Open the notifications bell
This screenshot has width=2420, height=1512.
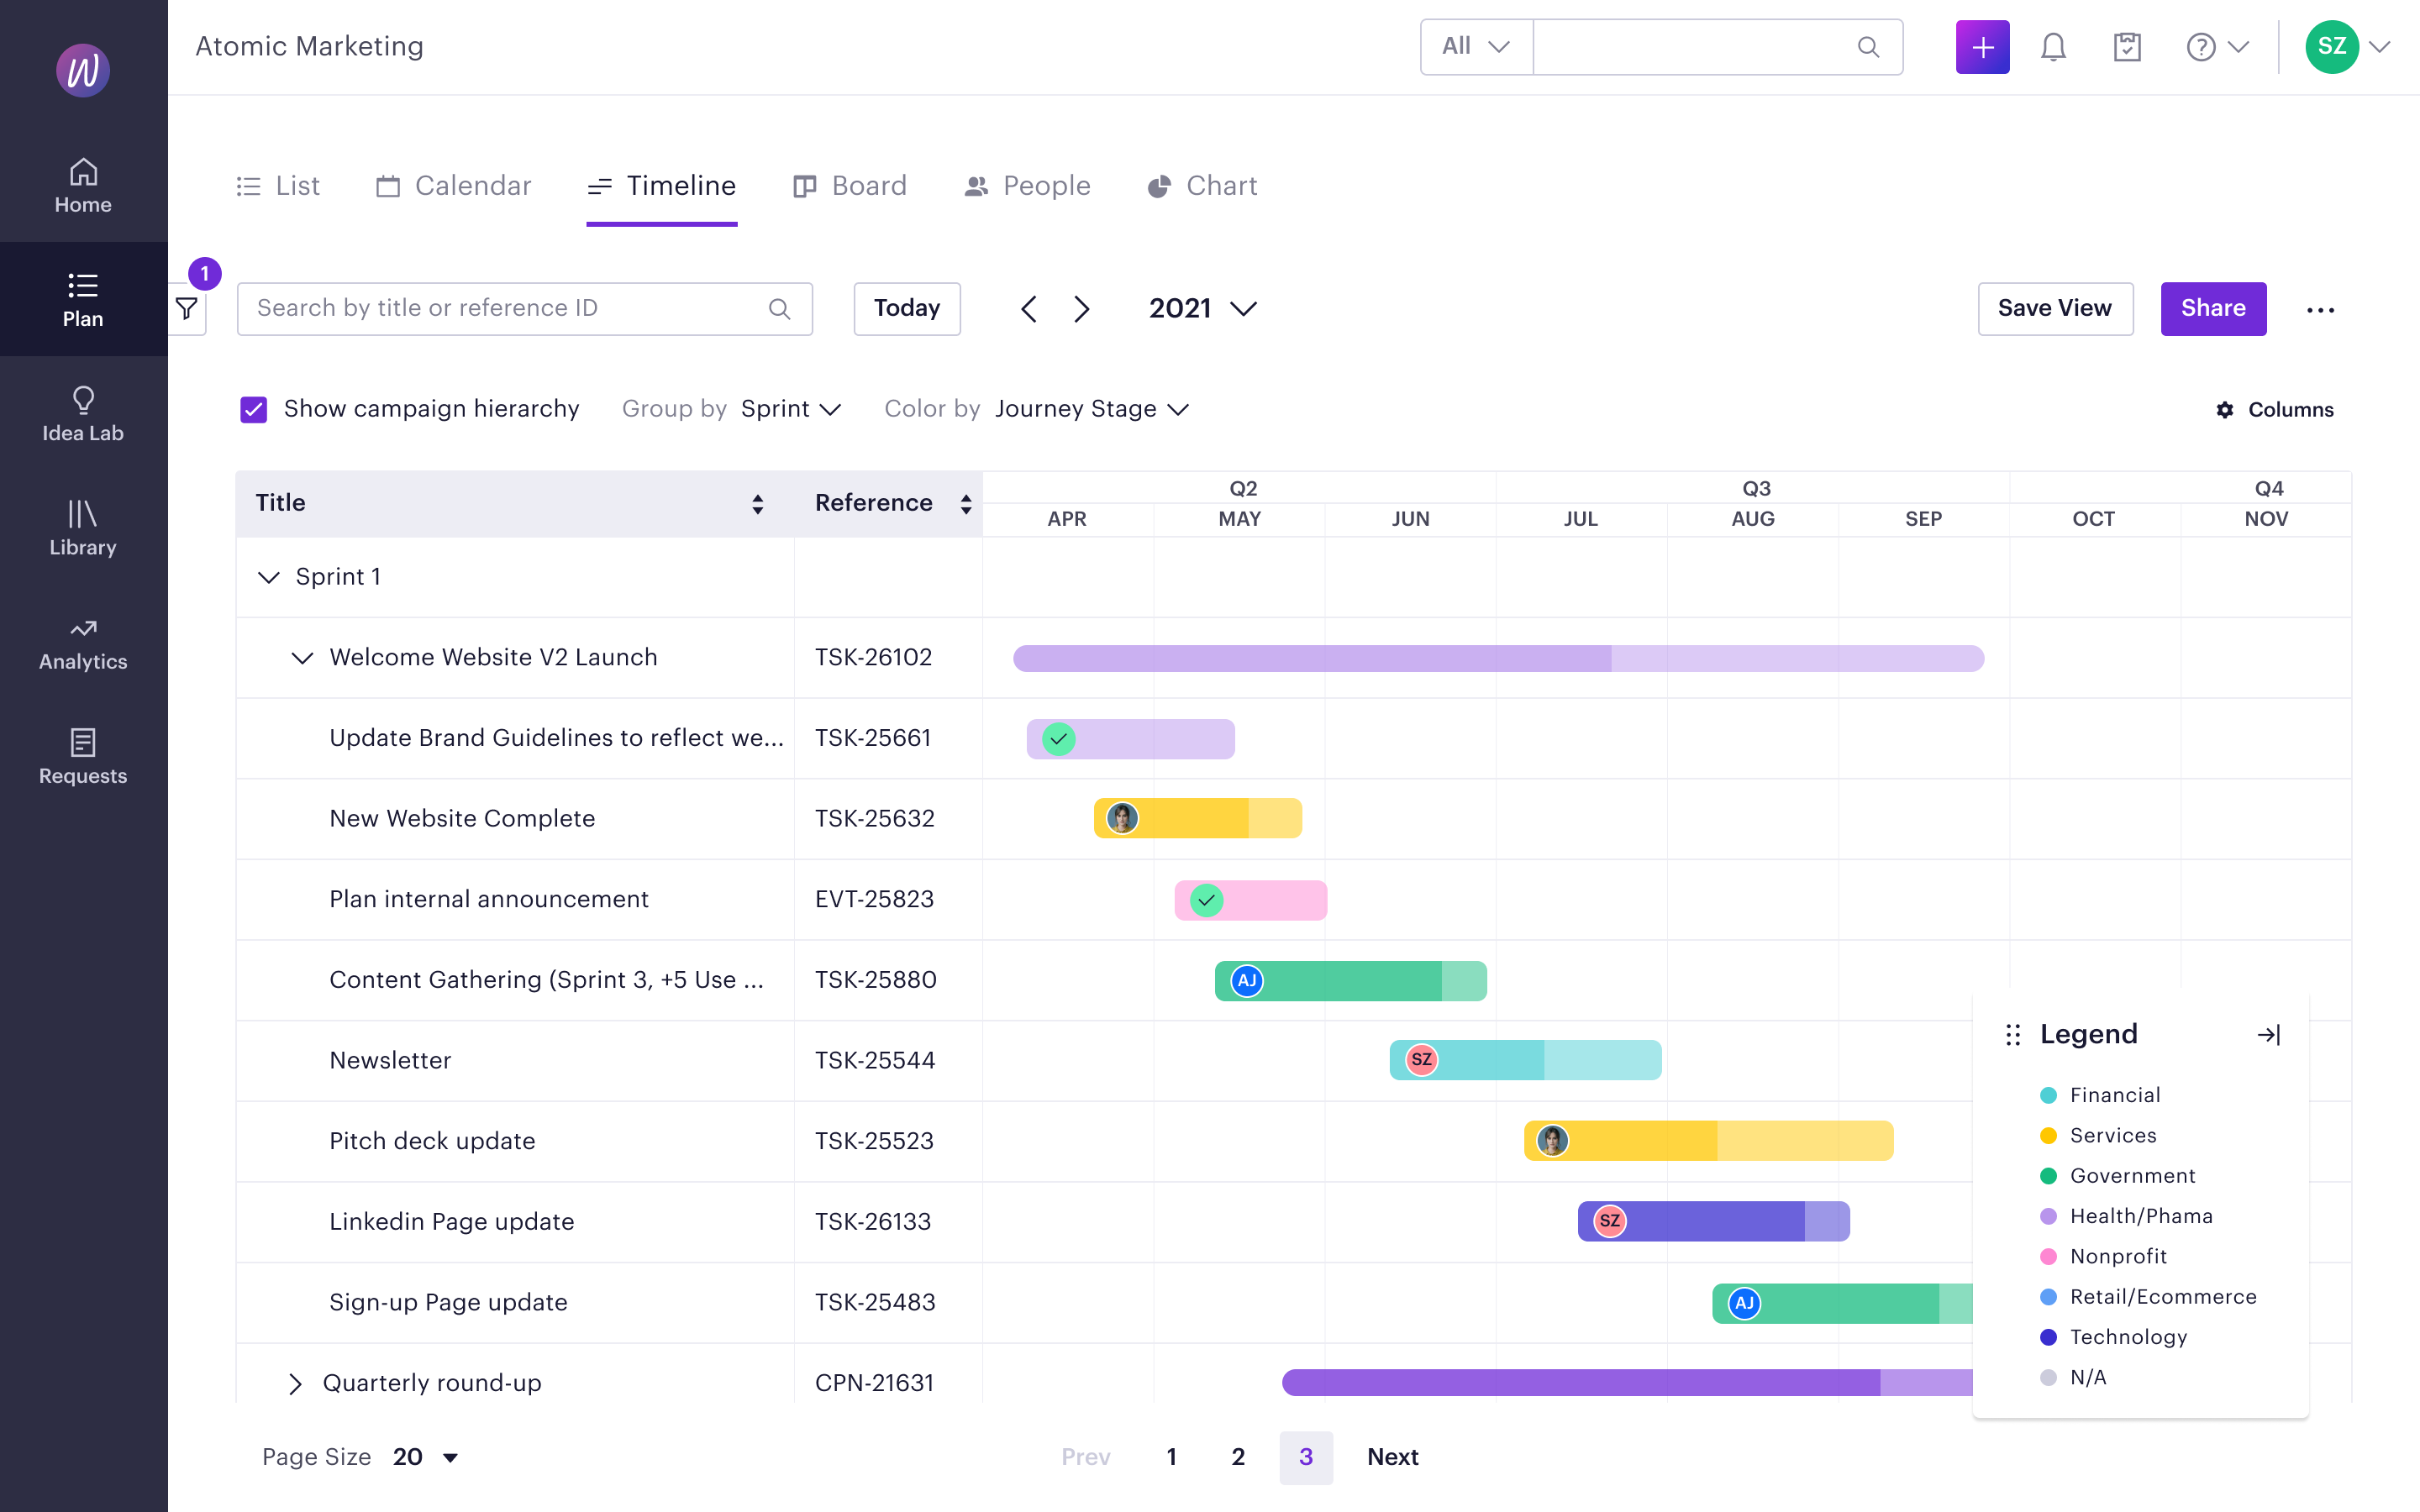(x=2053, y=47)
